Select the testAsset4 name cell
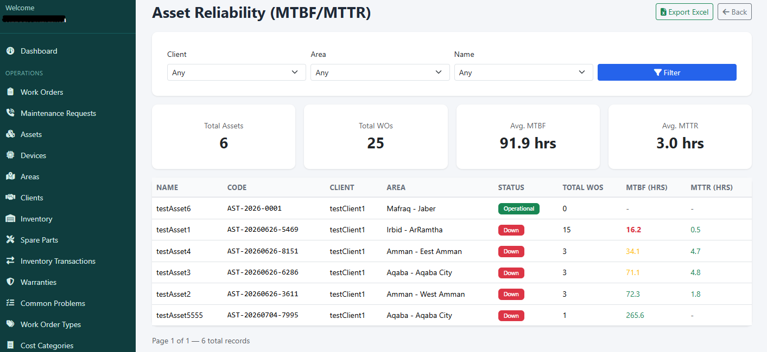Screen dimensions: 767x352 point(174,251)
